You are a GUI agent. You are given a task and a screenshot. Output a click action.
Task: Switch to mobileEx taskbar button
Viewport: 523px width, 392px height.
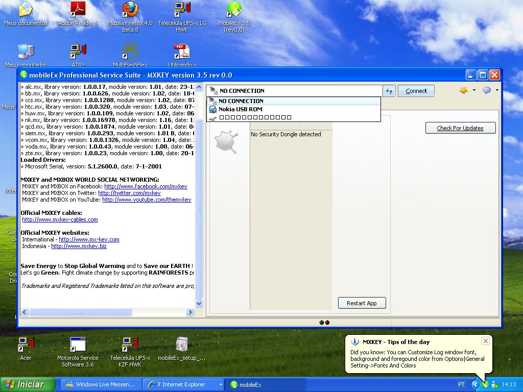pos(265,385)
